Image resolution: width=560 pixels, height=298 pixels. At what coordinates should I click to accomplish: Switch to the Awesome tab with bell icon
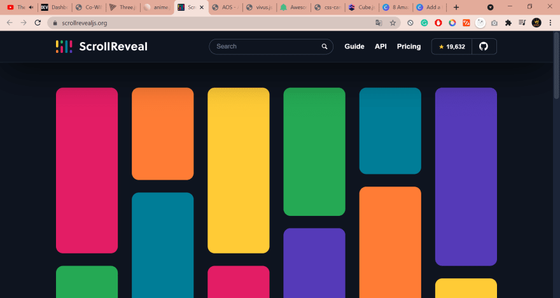click(x=293, y=7)
